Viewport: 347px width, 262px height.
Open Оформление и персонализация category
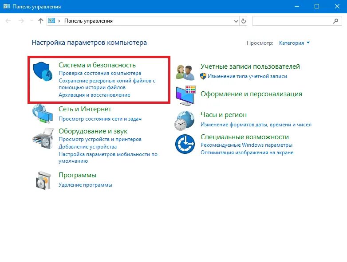click(x=252, y=94)
